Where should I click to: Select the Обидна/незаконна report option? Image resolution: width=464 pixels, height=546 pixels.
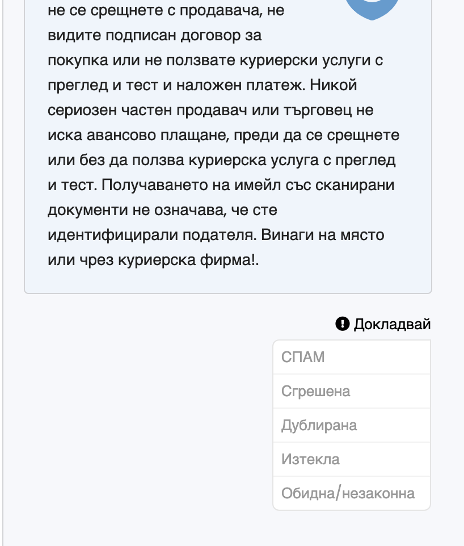tap(352, 493)
